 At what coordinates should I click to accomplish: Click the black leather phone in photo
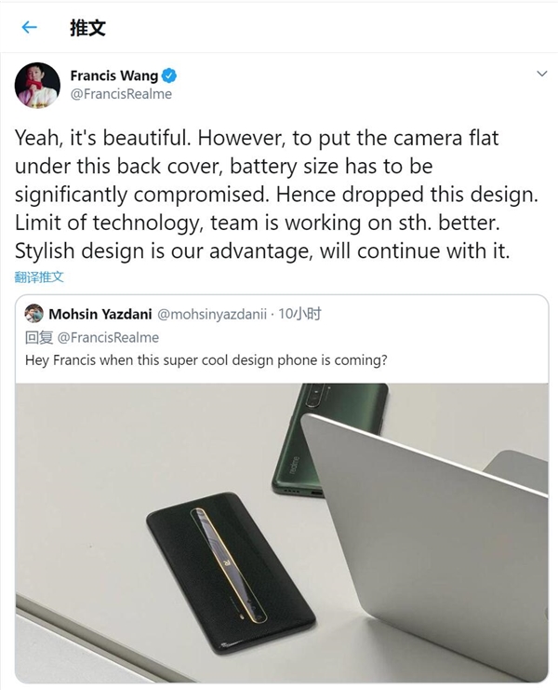pyautogui.click(x=232, y=572)
